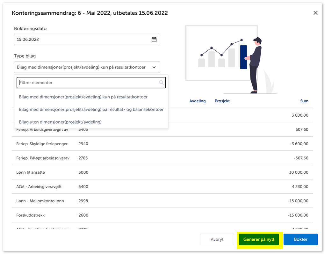The width and height of the screenshot is (325, 254).
Task: Click the search magnifier in filter box
Action: click(161, 83)
